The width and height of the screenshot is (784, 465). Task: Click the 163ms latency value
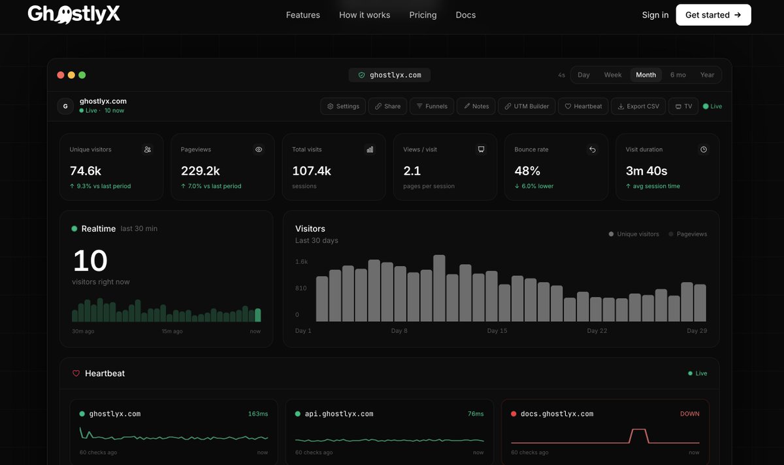tap(258, 414)
